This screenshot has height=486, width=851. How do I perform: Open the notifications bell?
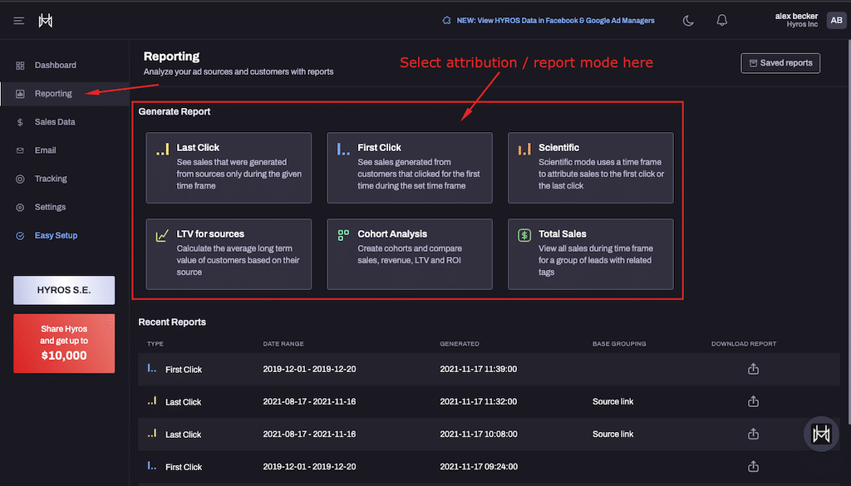tap(722, 21)
